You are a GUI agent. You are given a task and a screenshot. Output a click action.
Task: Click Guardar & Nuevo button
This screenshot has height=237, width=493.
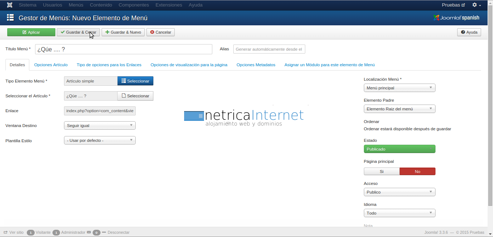(123, 32)
